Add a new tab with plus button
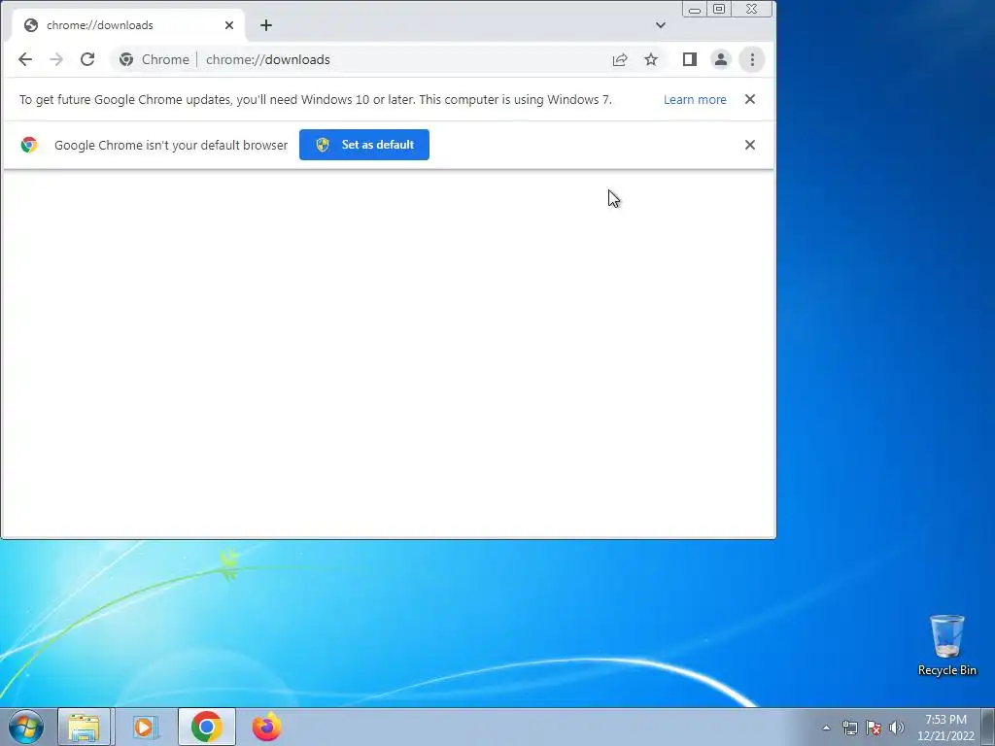The width and height of the screenshot is (995, 746). (x=266, y=25)
